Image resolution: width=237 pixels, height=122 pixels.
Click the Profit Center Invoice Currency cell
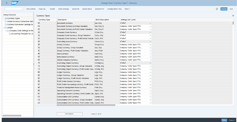[x=76, y=81]
